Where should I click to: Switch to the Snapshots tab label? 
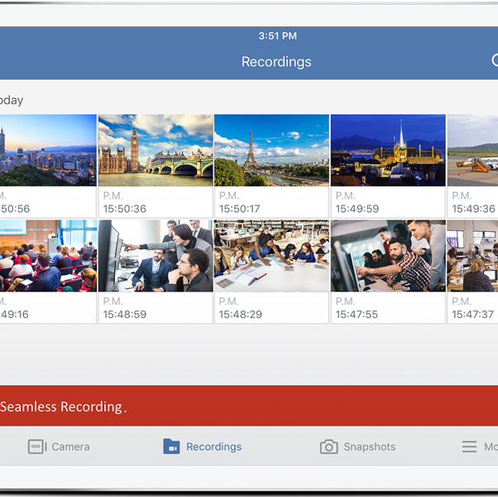point(369,446)
